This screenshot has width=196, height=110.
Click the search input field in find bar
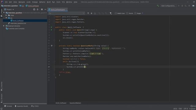click(x=66, y=13)
